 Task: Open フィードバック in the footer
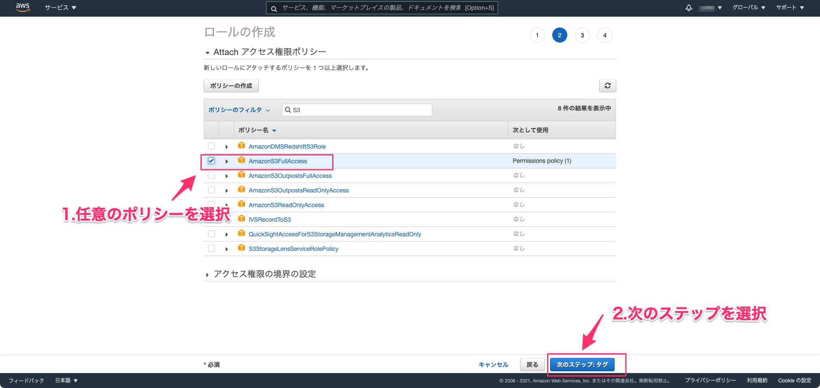26,380
